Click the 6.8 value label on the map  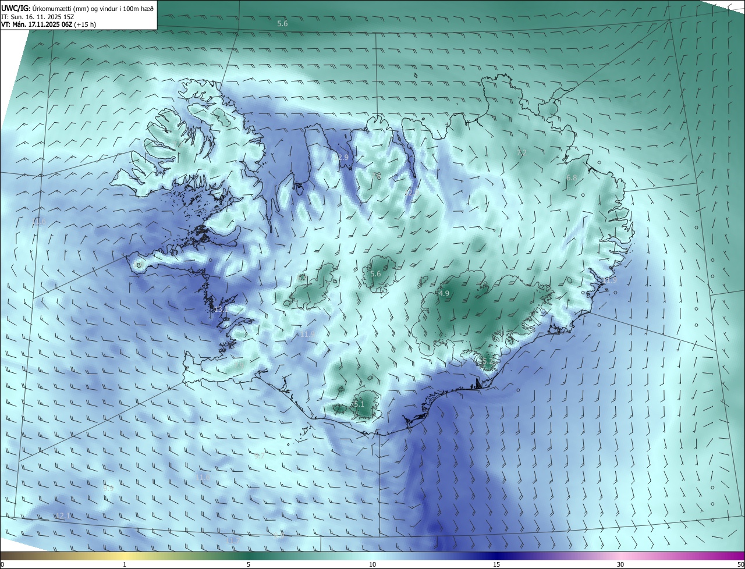click(x=572, y=178)
